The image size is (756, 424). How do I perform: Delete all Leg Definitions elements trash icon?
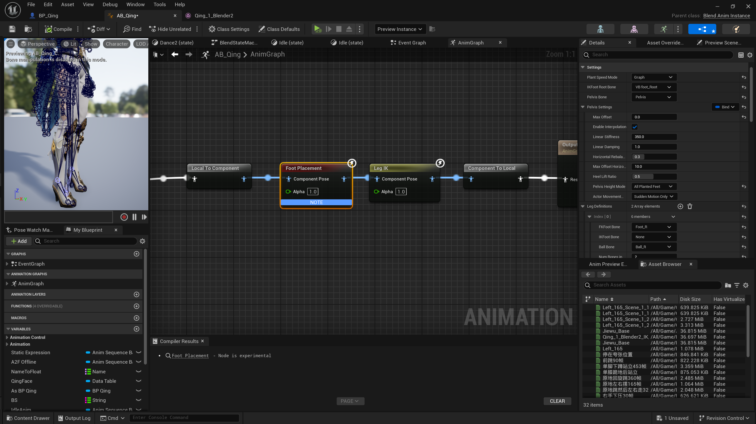pos(690,206)
